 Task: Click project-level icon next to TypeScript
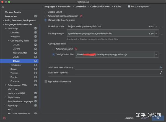[35, 105]
